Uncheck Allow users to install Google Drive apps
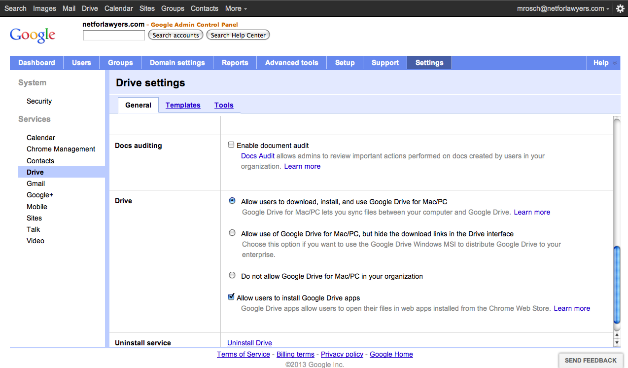This screenshot has width=628, height=368. 231,297
